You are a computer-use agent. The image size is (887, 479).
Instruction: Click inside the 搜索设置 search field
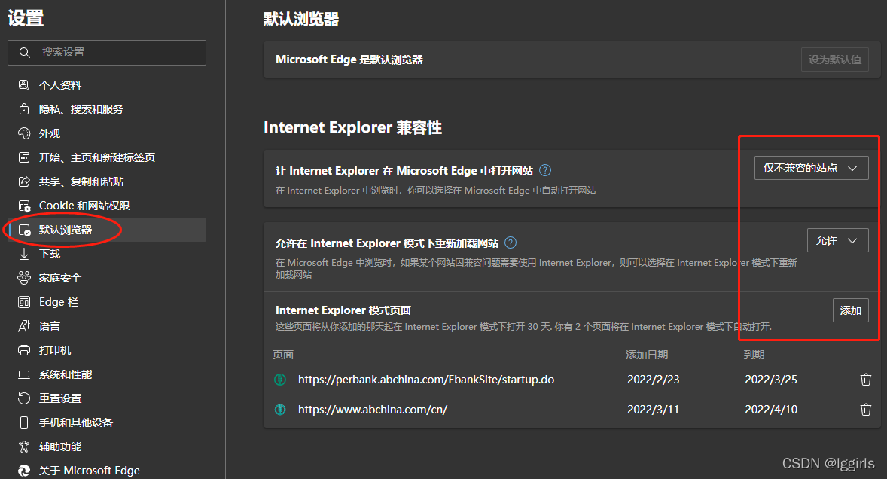[x=107, y=53]
